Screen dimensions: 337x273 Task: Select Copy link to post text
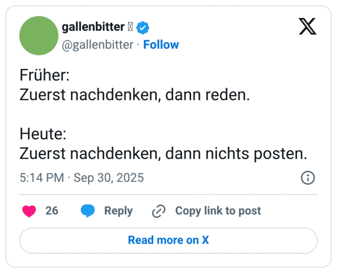coord(218,211)
